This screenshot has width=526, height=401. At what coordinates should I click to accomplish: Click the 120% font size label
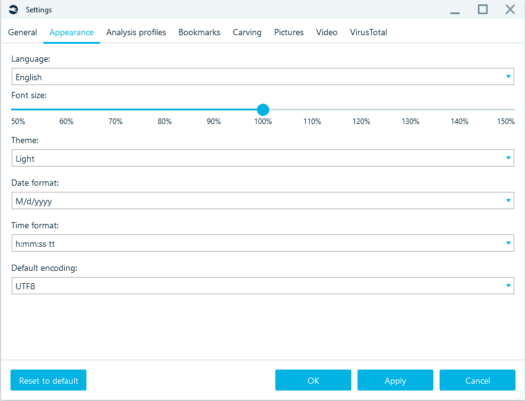tap(361, 122)
